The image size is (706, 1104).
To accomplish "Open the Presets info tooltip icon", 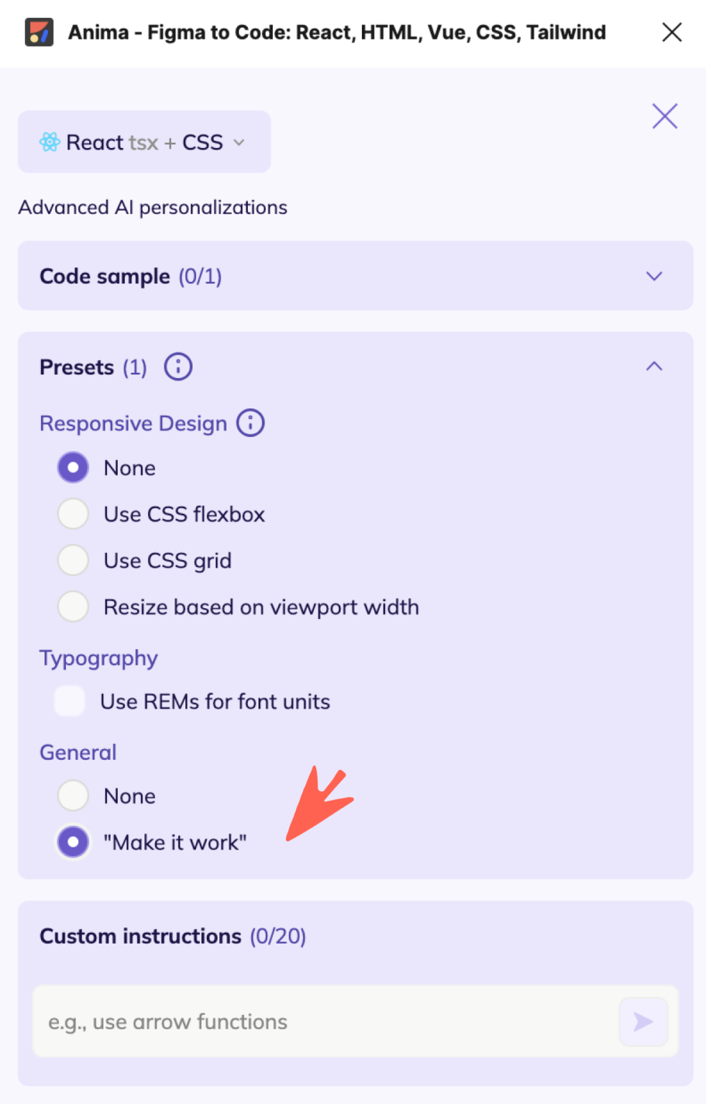I will (x=177, y=367).
